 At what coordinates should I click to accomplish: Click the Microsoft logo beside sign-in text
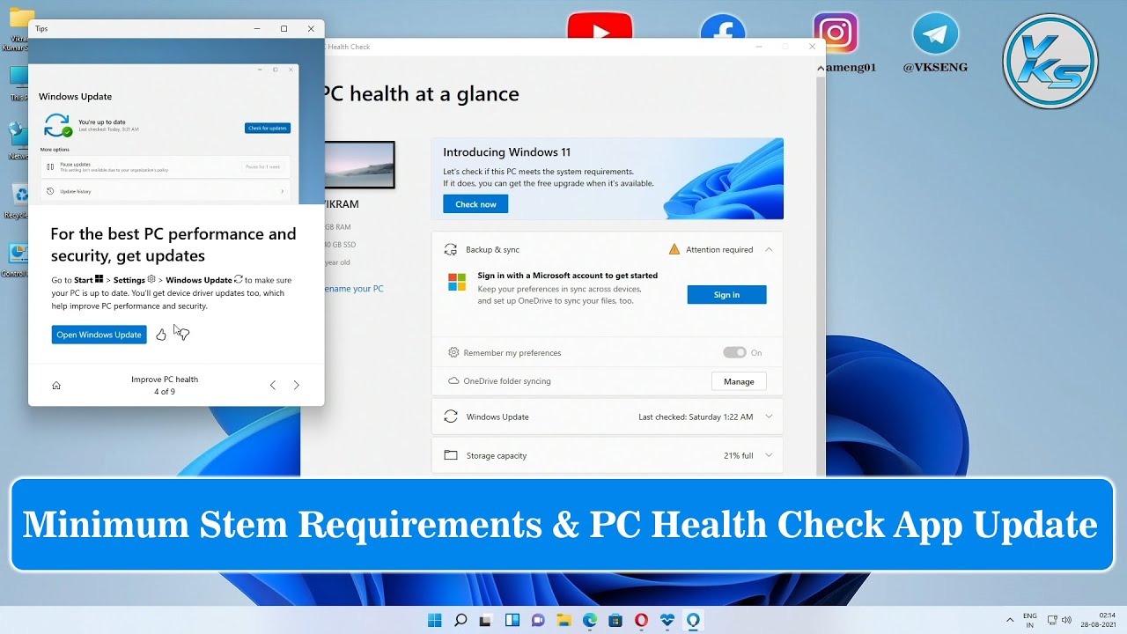point(457,282)
